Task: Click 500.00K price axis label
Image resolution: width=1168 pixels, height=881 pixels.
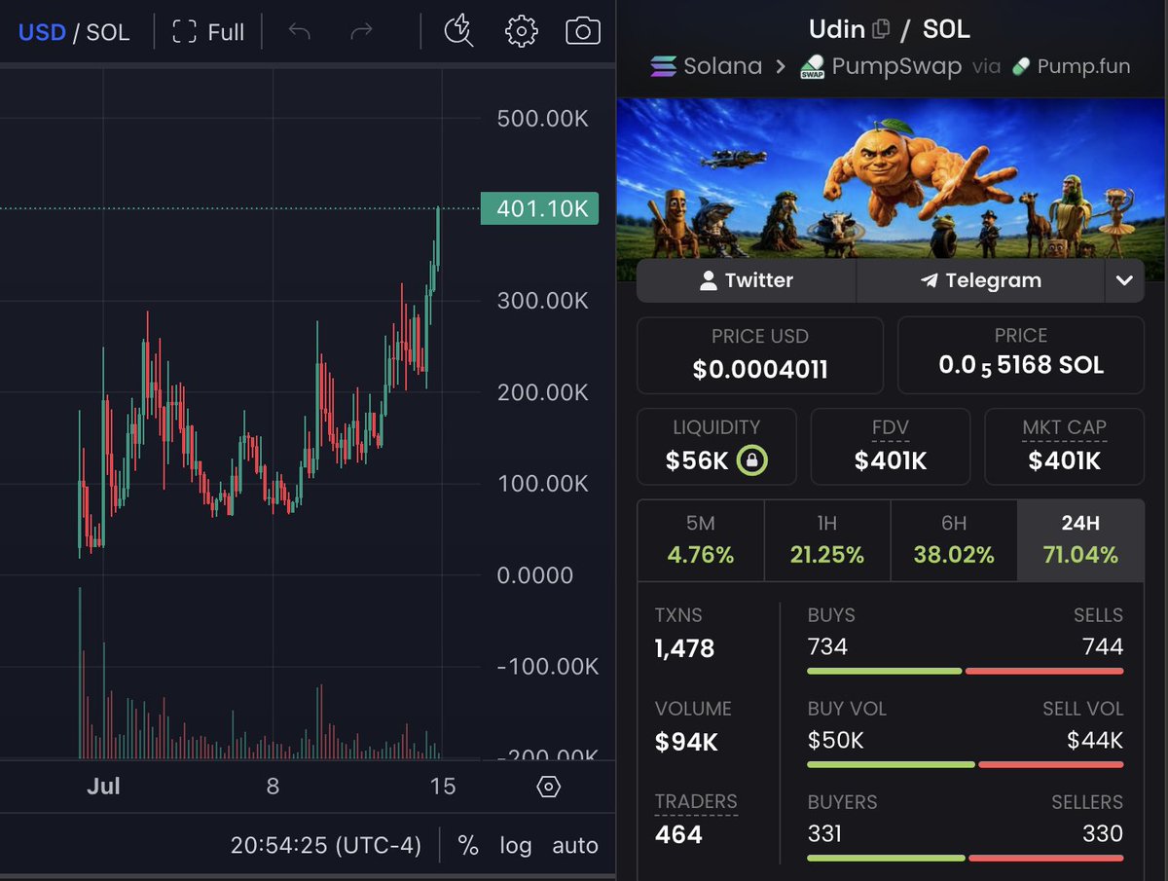Action: (543, 119)
